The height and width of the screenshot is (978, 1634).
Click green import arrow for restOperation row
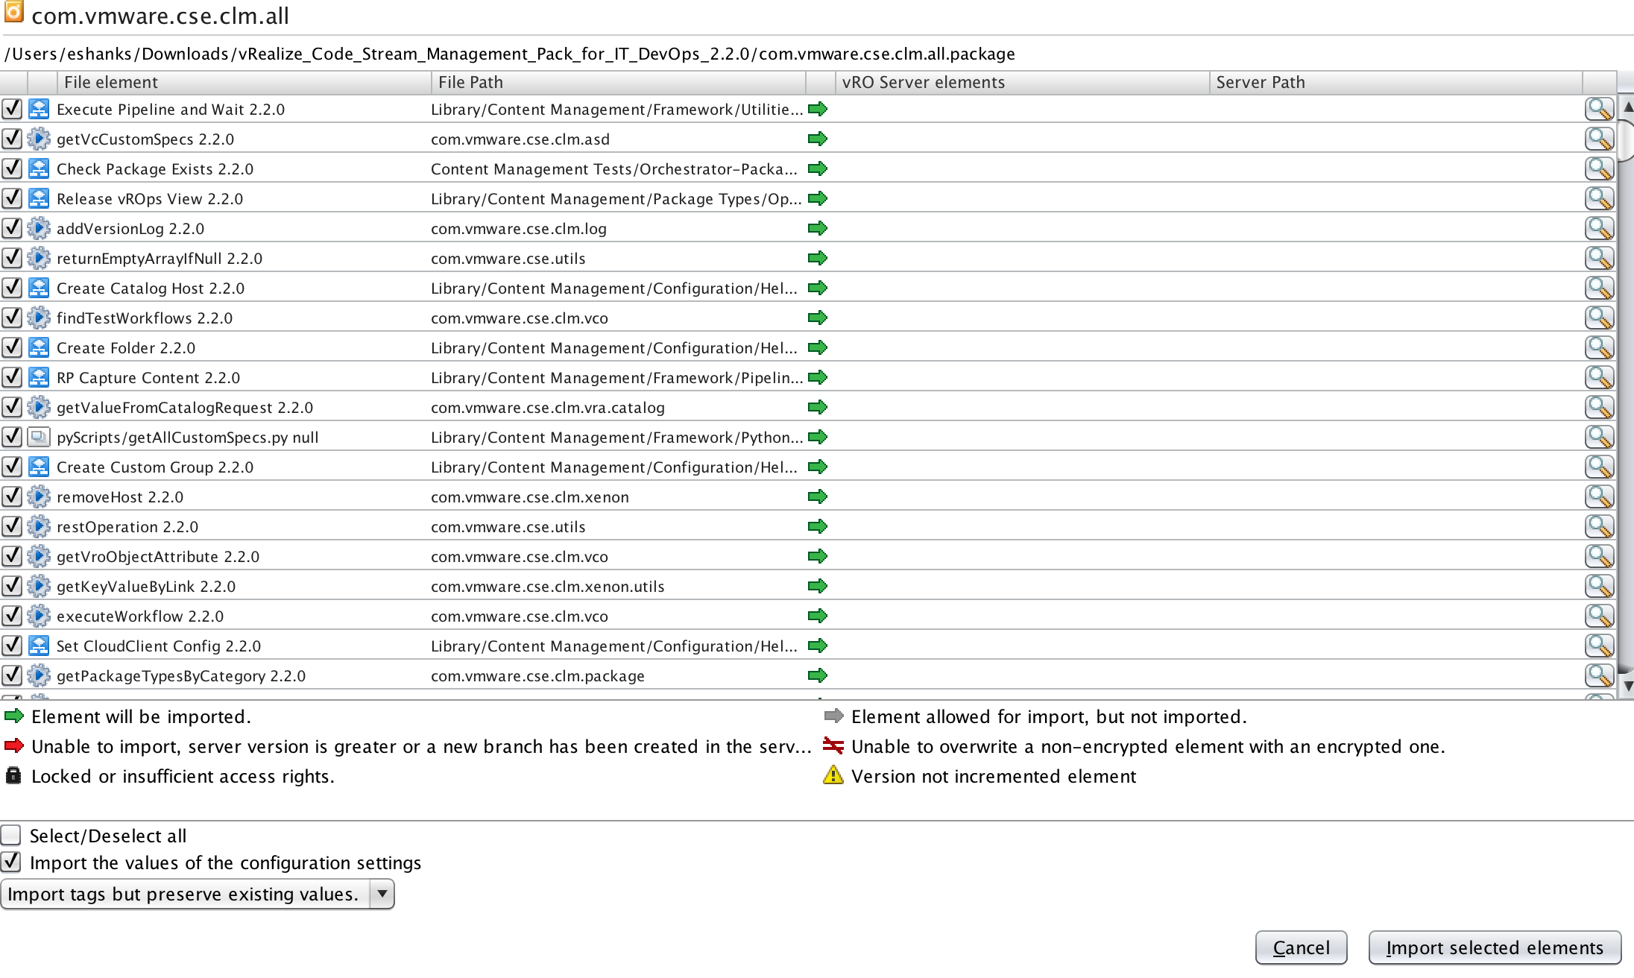818,527
